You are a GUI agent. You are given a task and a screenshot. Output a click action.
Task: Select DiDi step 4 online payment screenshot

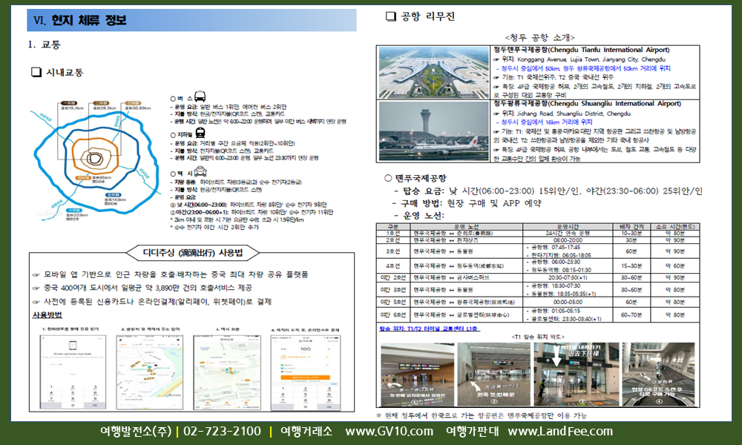(x=305, y=372)
